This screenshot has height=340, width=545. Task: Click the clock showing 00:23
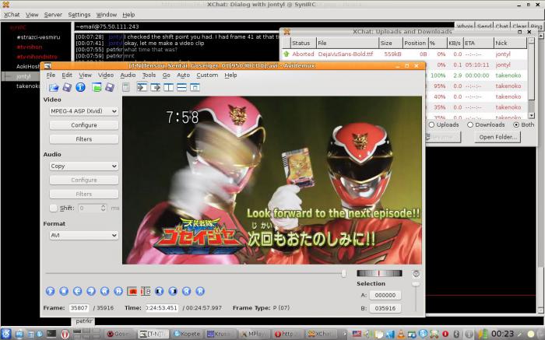[502, 334]
